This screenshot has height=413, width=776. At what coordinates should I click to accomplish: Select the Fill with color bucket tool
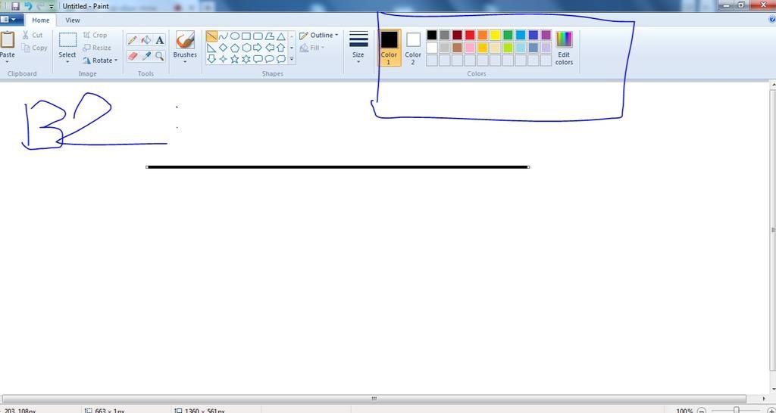(146, 41)
